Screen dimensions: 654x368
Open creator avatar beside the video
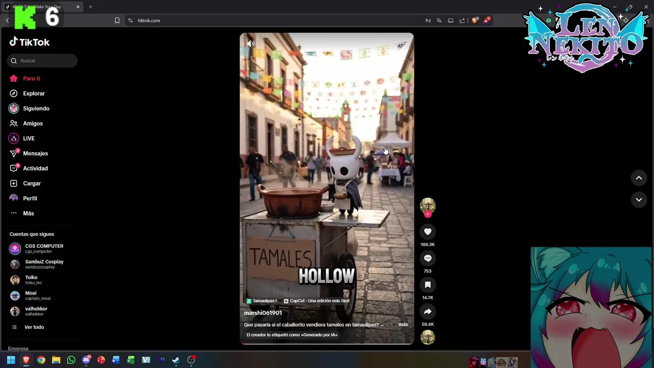click(x=428, y=205)
